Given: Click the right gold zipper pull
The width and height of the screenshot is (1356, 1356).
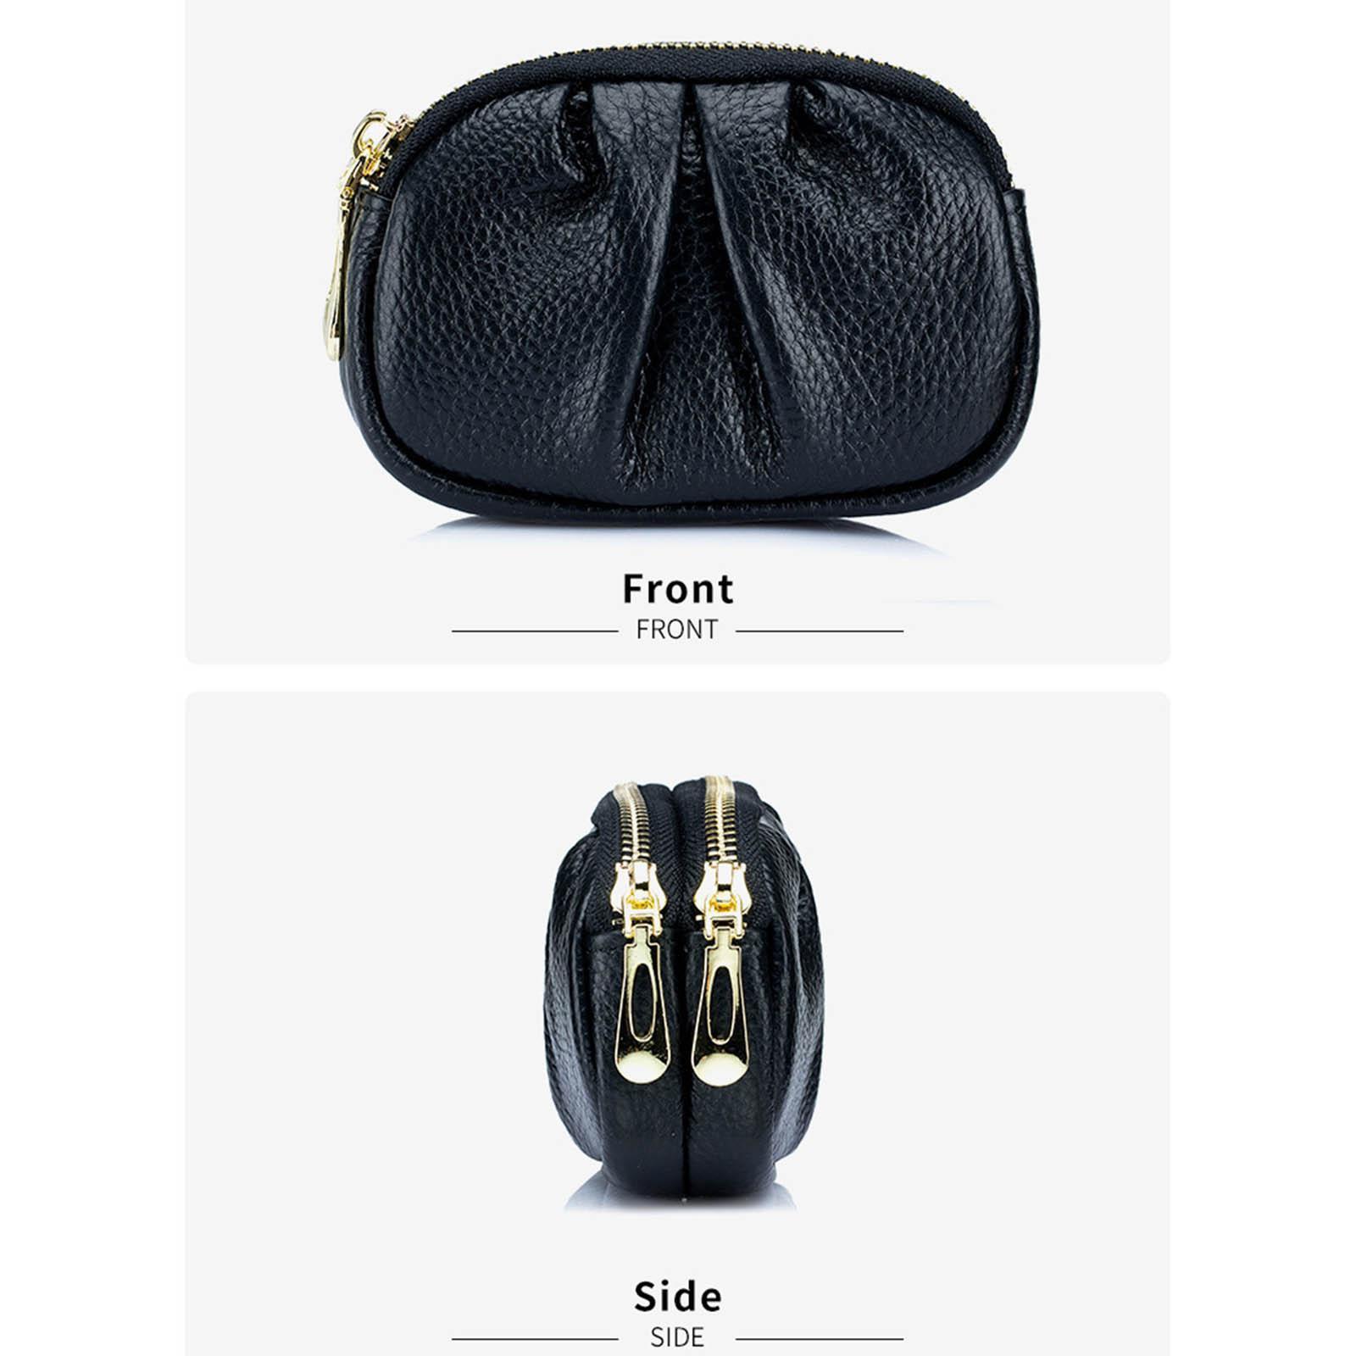Looking at the screenshot, I should pos(720,1004).
